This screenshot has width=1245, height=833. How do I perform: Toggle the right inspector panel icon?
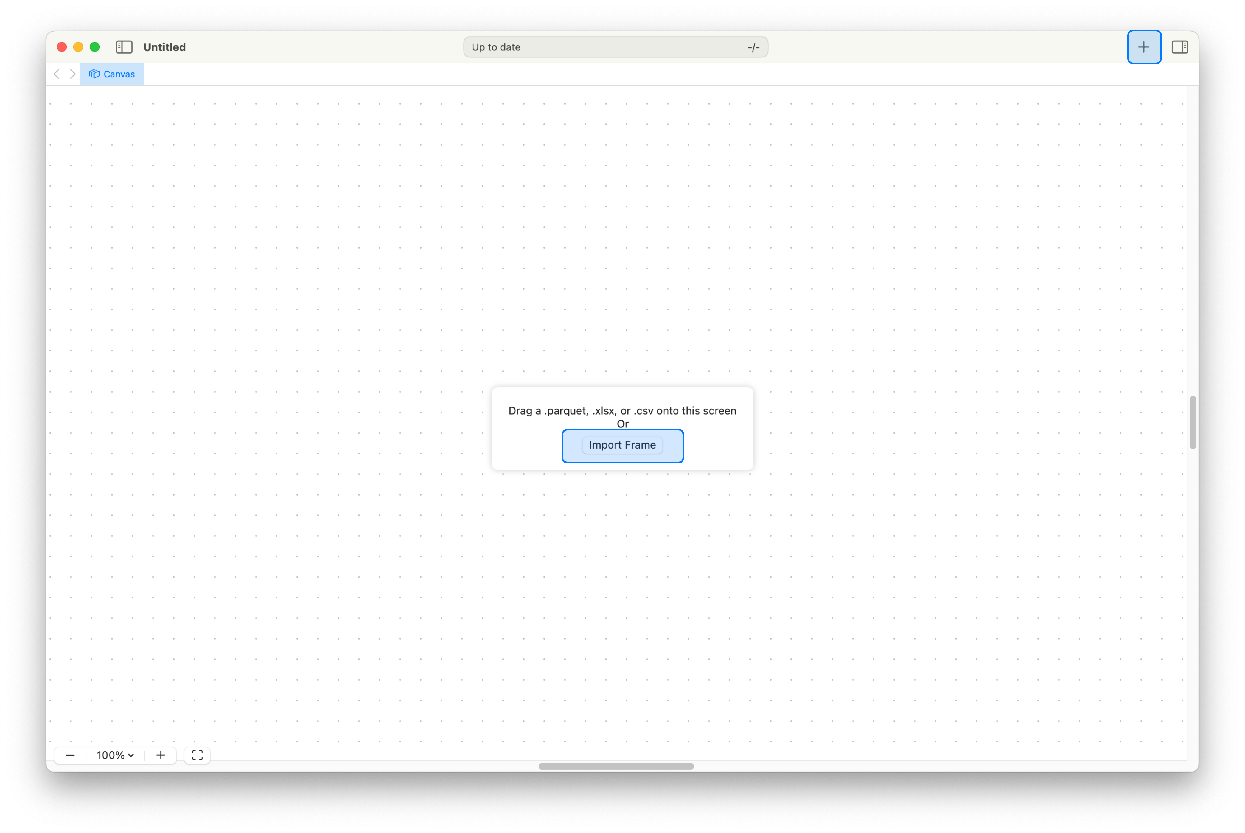1179,47
